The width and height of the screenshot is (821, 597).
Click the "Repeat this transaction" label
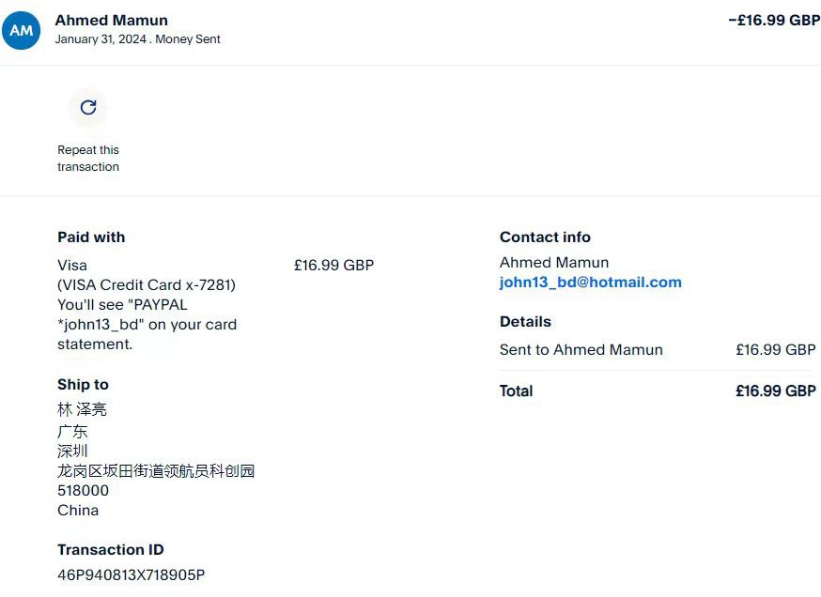(x=88, y=158)
